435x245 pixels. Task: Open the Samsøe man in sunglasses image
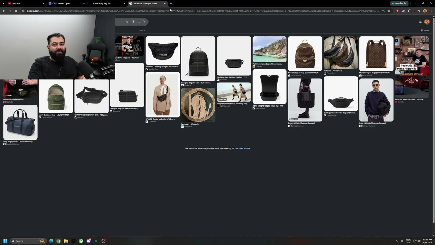[x=376, y=100]
